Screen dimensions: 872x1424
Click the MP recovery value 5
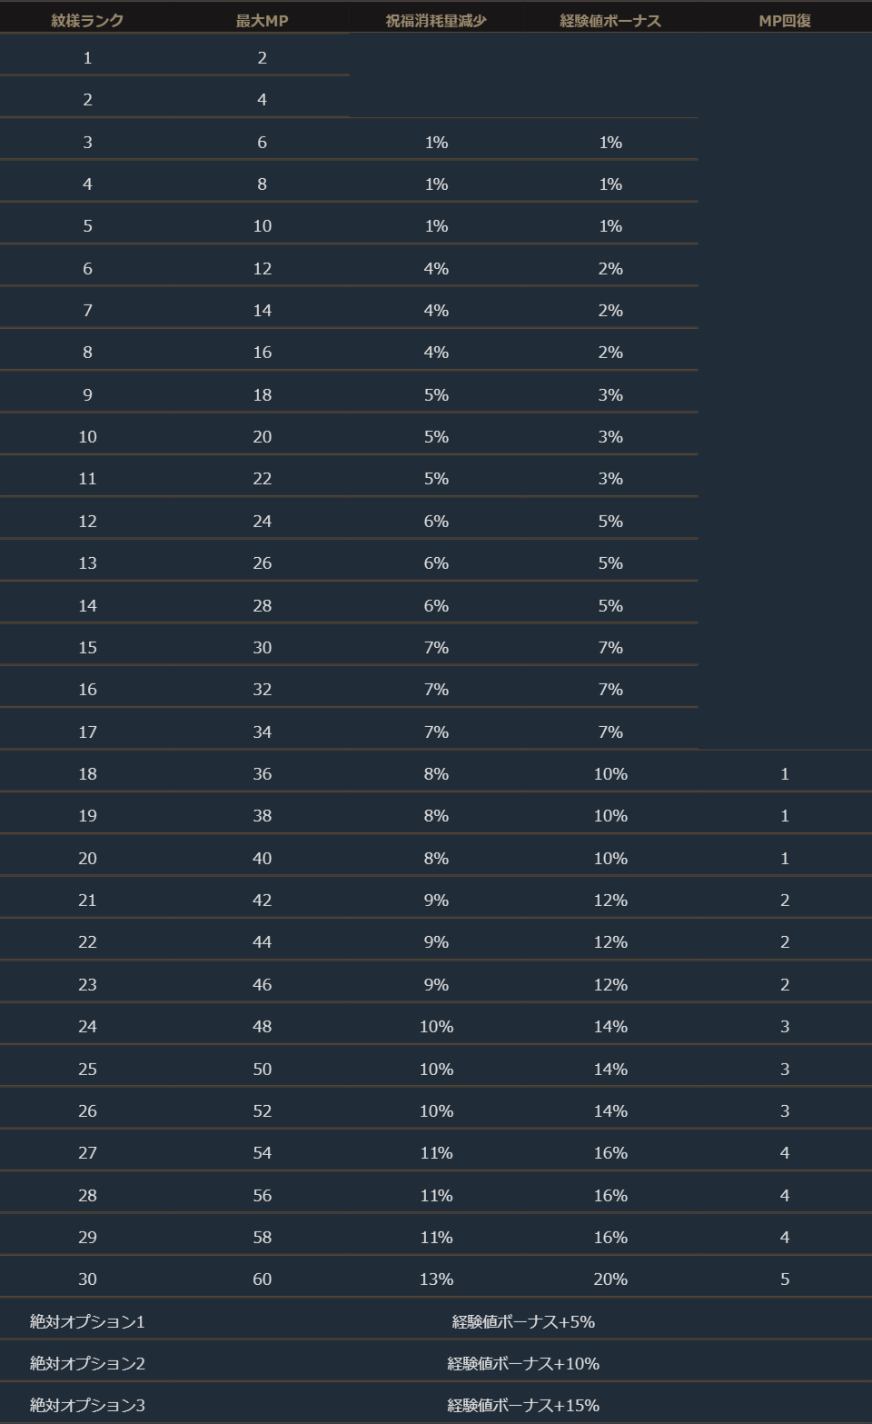[785, 1279]
